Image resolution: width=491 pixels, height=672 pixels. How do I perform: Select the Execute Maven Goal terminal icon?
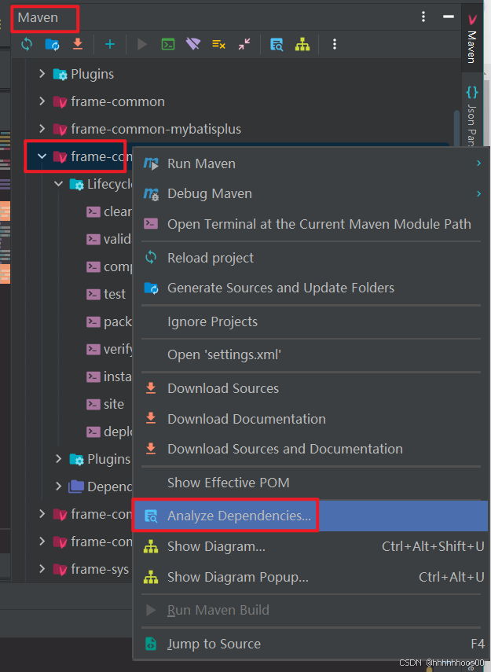tap(167, 44)
